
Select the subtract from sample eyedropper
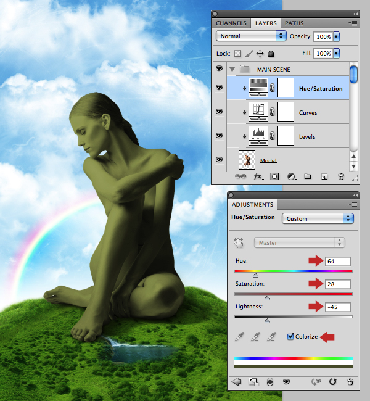[271, 337]
